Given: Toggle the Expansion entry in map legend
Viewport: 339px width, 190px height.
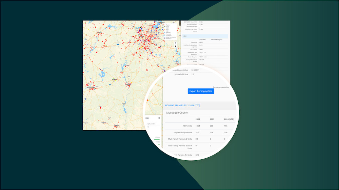Looking at the screenshot, I should tap(168, 35).
